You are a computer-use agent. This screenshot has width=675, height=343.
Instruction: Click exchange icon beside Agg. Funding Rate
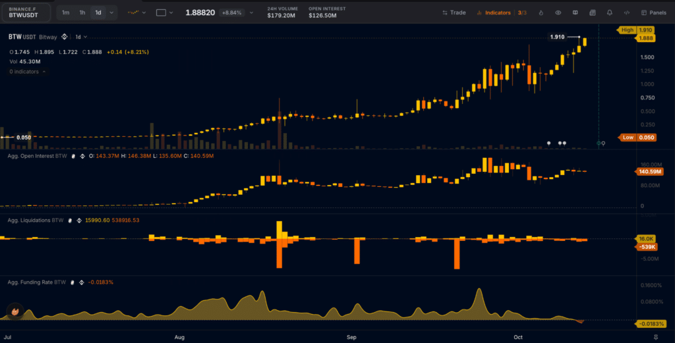81,282
